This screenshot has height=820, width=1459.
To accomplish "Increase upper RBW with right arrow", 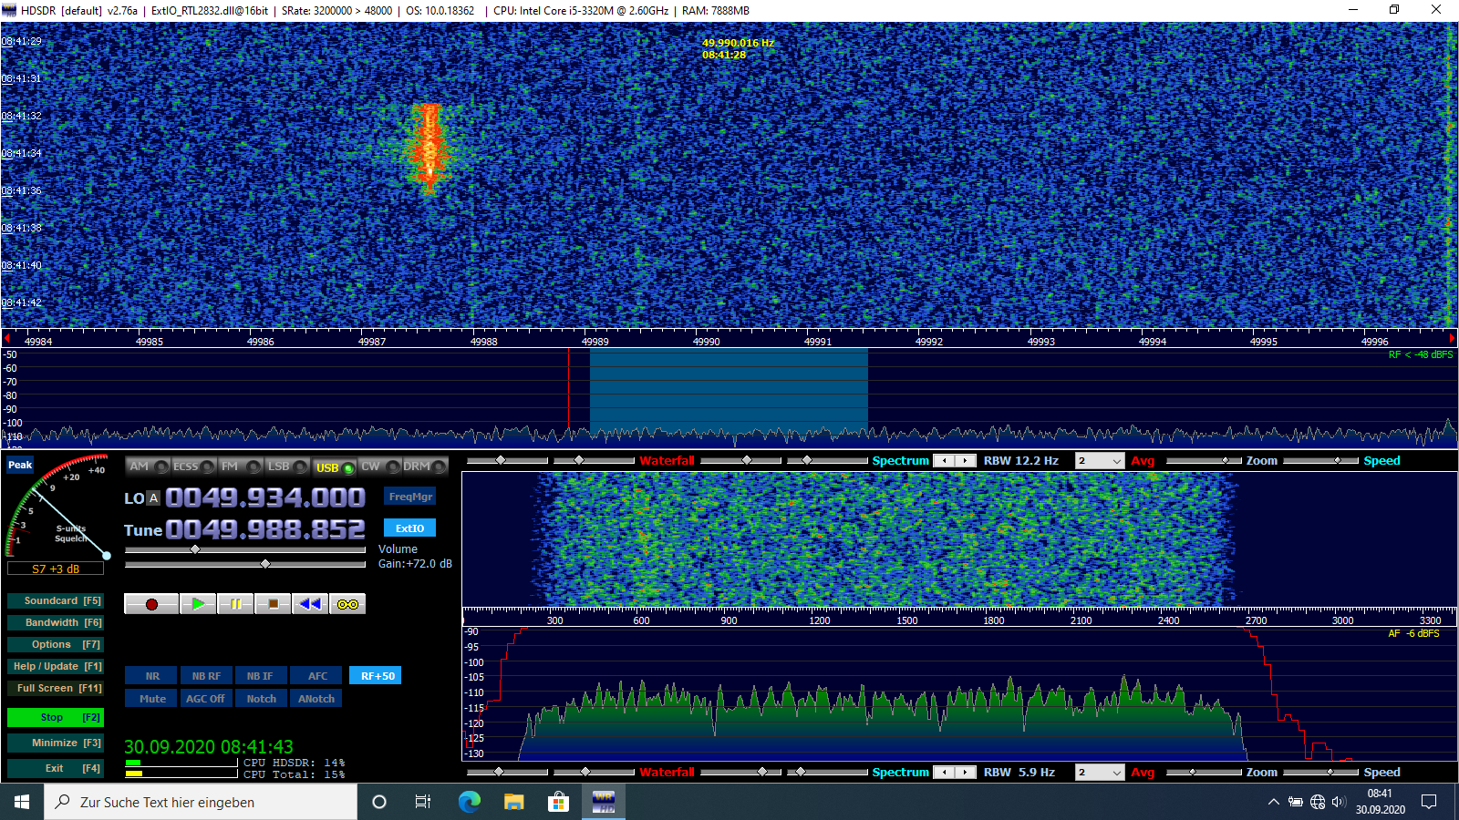I will 966,461.
